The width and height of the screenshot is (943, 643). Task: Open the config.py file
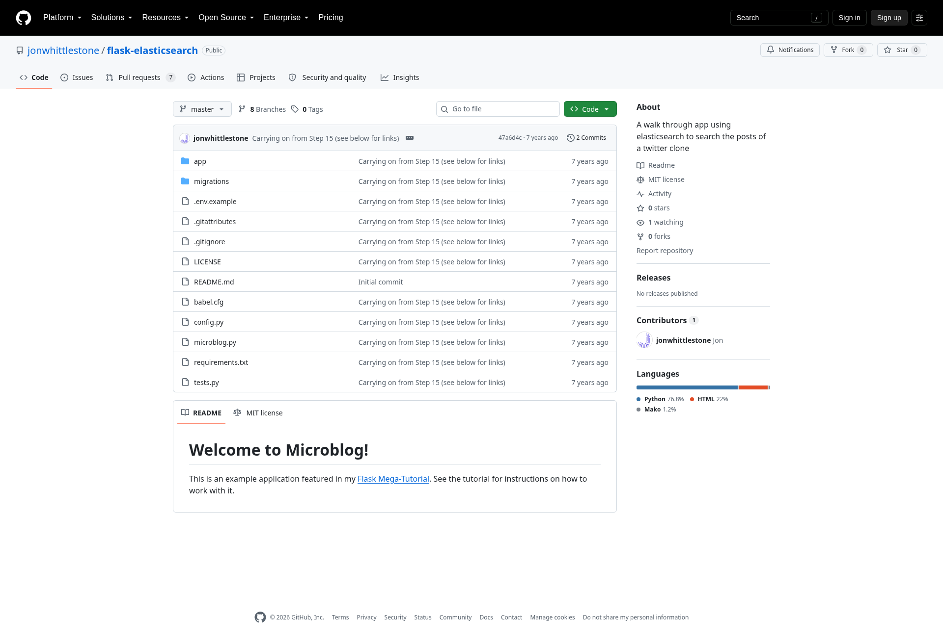(x=209, y=322)
